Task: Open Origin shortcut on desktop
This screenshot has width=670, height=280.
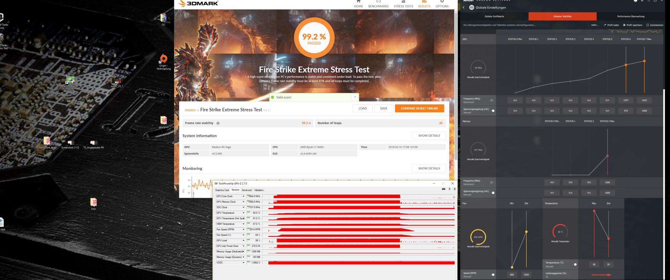Action: pyautogui.click(x=163, y=62)
